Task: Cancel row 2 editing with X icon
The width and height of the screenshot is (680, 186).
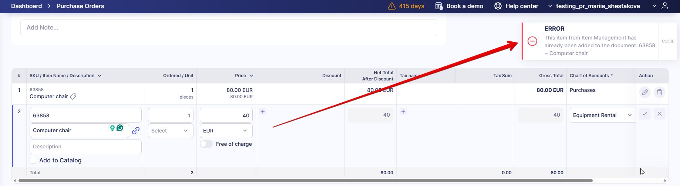Action: coord(659,114)
